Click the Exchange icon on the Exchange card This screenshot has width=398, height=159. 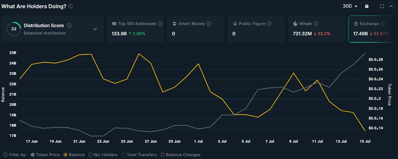356,24
